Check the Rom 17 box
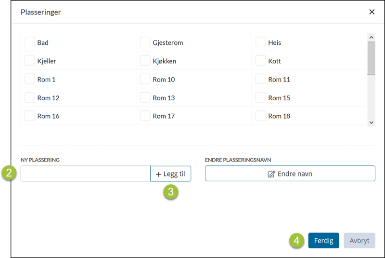The image size is (385, 258). [145, 116]
